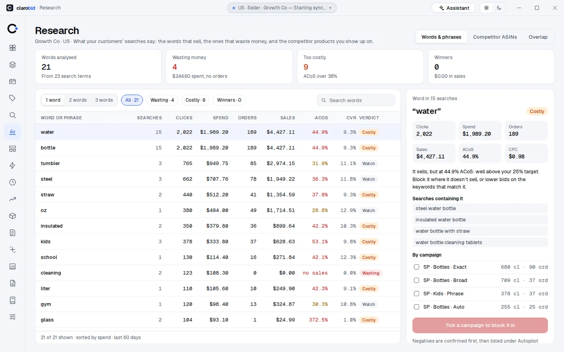Viewport: 564px width, 352px height.
Task: Filter by the Wasting · 4 chip
Action: click(x=162, y=100)
